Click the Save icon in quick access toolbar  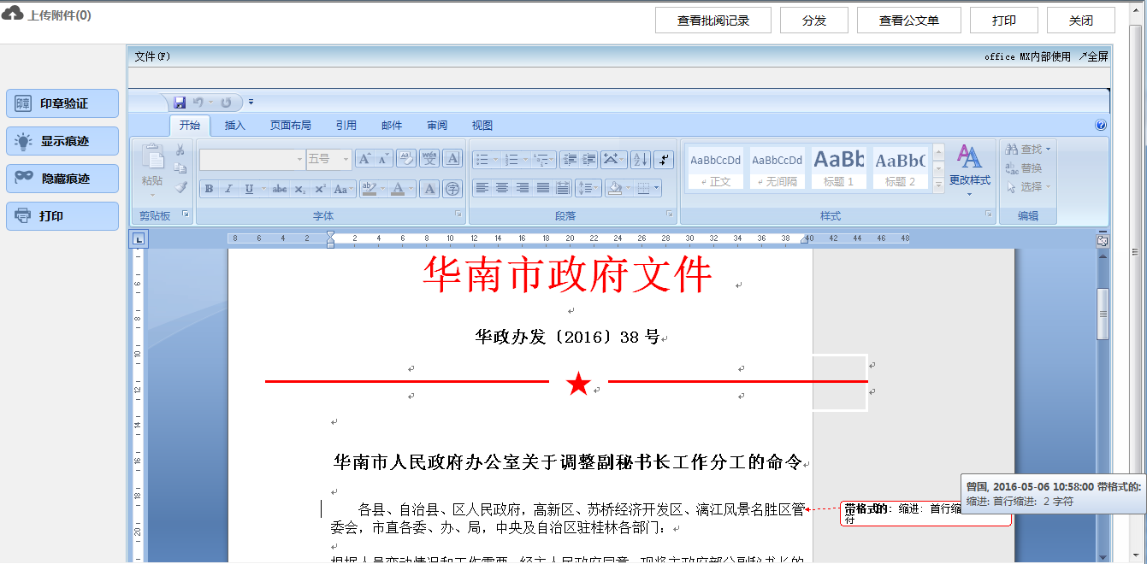180,103
